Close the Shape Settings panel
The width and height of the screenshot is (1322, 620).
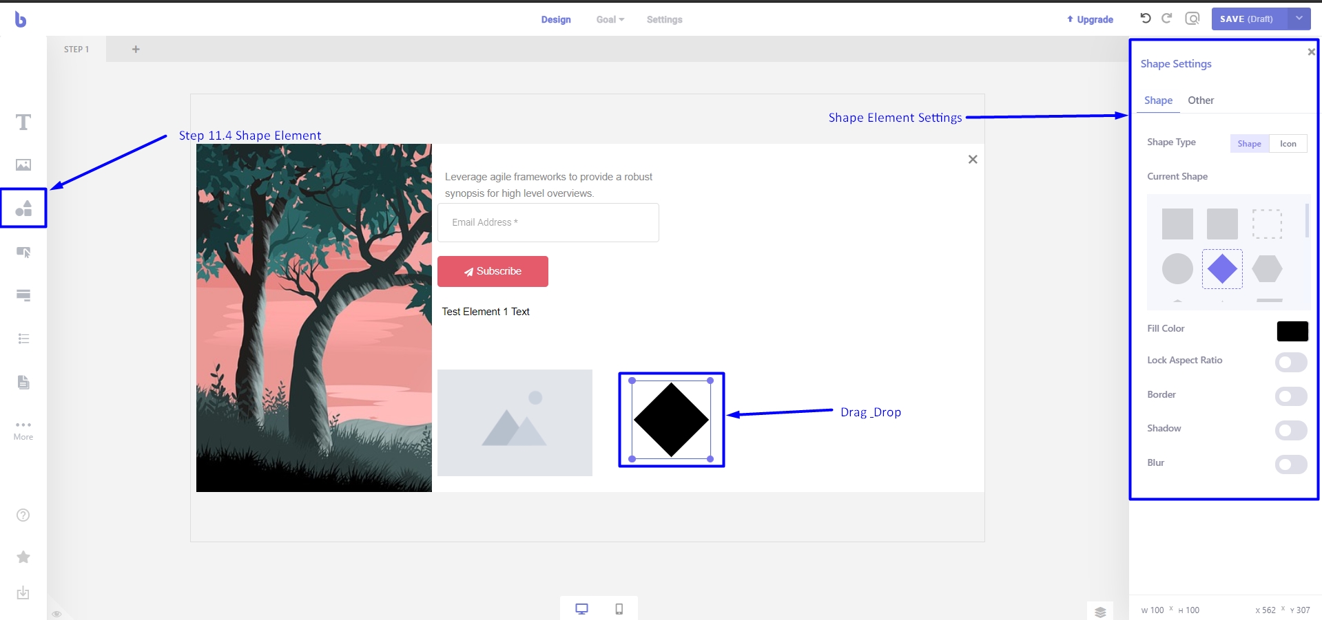coord(1311,52)
